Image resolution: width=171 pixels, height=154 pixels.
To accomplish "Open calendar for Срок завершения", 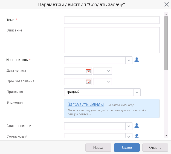I will pyautogui.click(x=88, y=82).
